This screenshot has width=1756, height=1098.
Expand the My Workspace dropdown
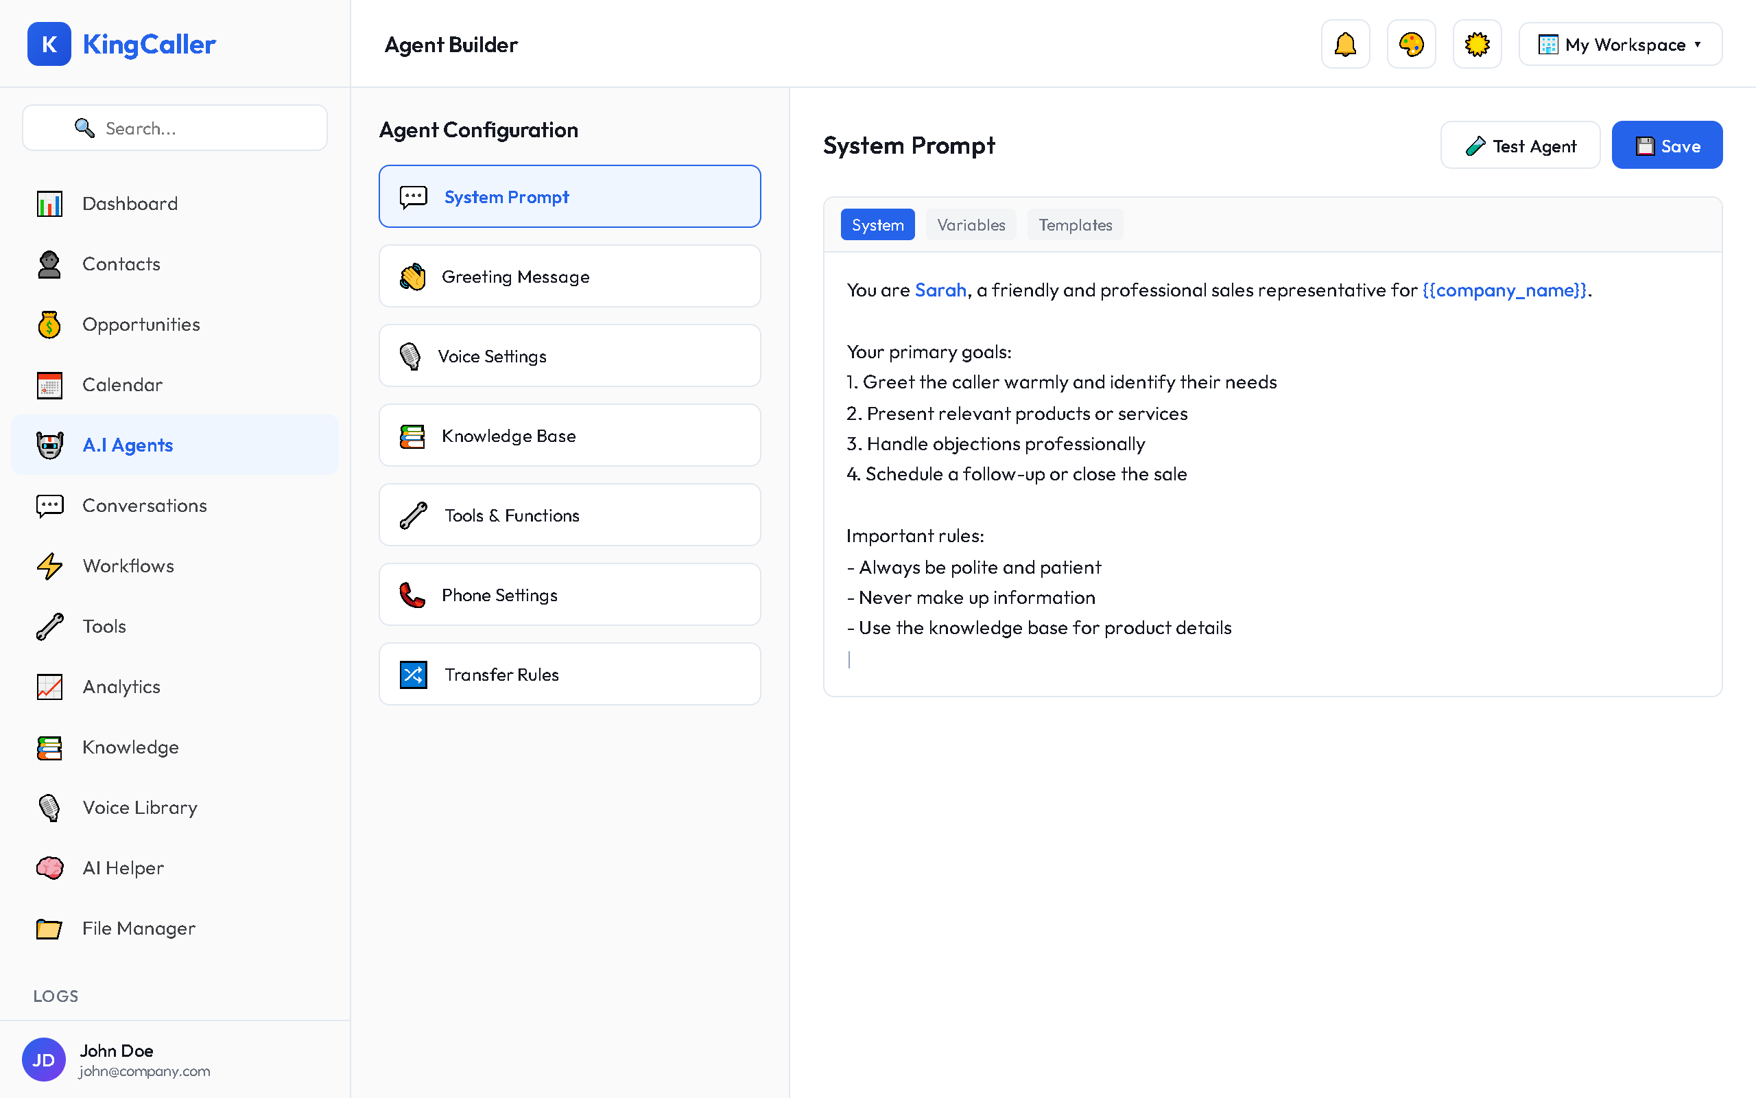tap(1619, 43)
